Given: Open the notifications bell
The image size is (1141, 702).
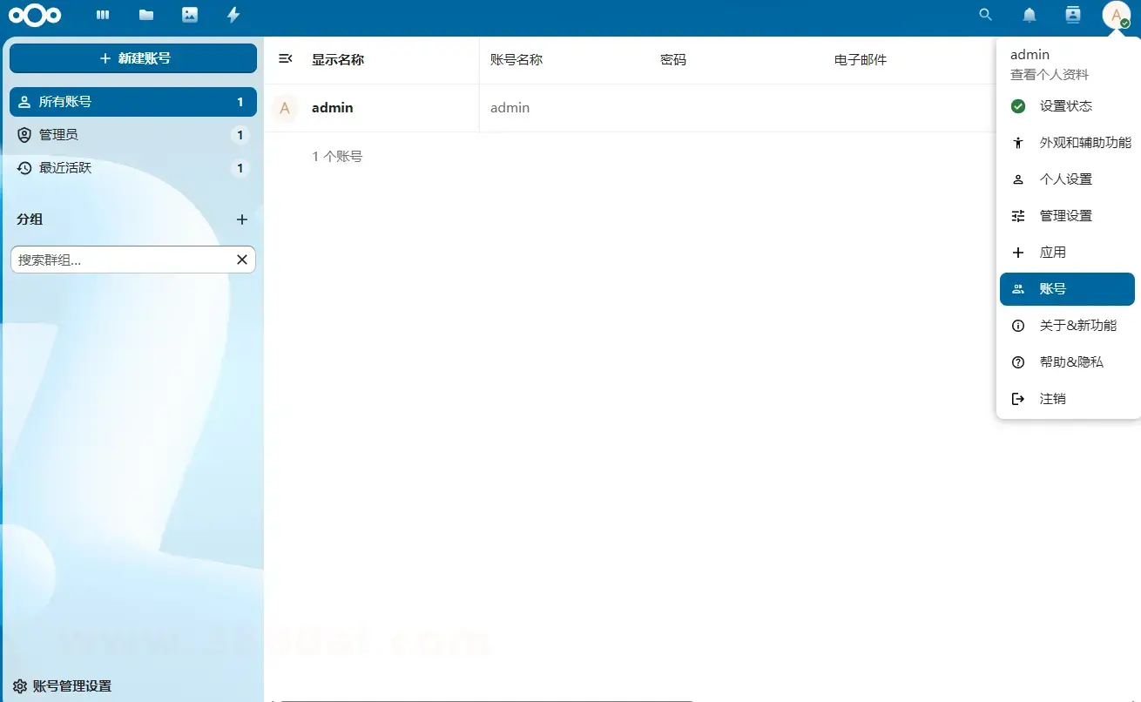Looking at the screenshot, I should [1030, 15].
